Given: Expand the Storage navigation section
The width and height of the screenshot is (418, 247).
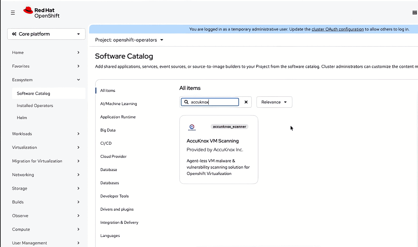Looking at the screenshot, I should pyautogui.click(x=46, y=188).
